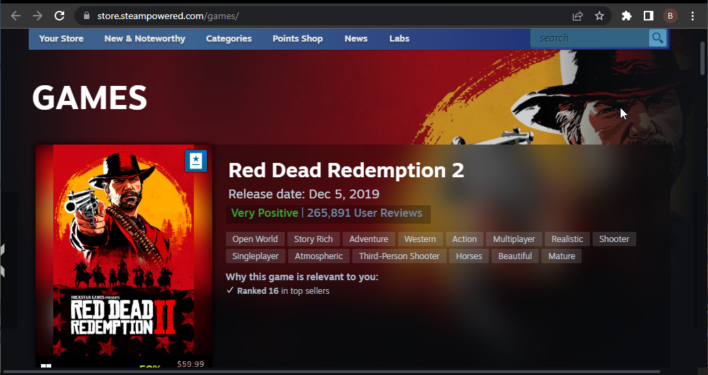View site security lock information
The image size is (708, 375).
point(87,16)
